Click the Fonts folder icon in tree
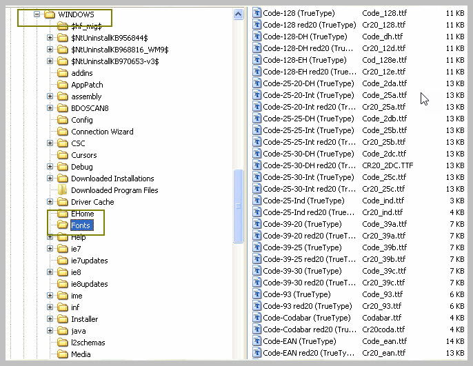Image resolution: width=473 pixels, height=366 pixels. (62, 225)
